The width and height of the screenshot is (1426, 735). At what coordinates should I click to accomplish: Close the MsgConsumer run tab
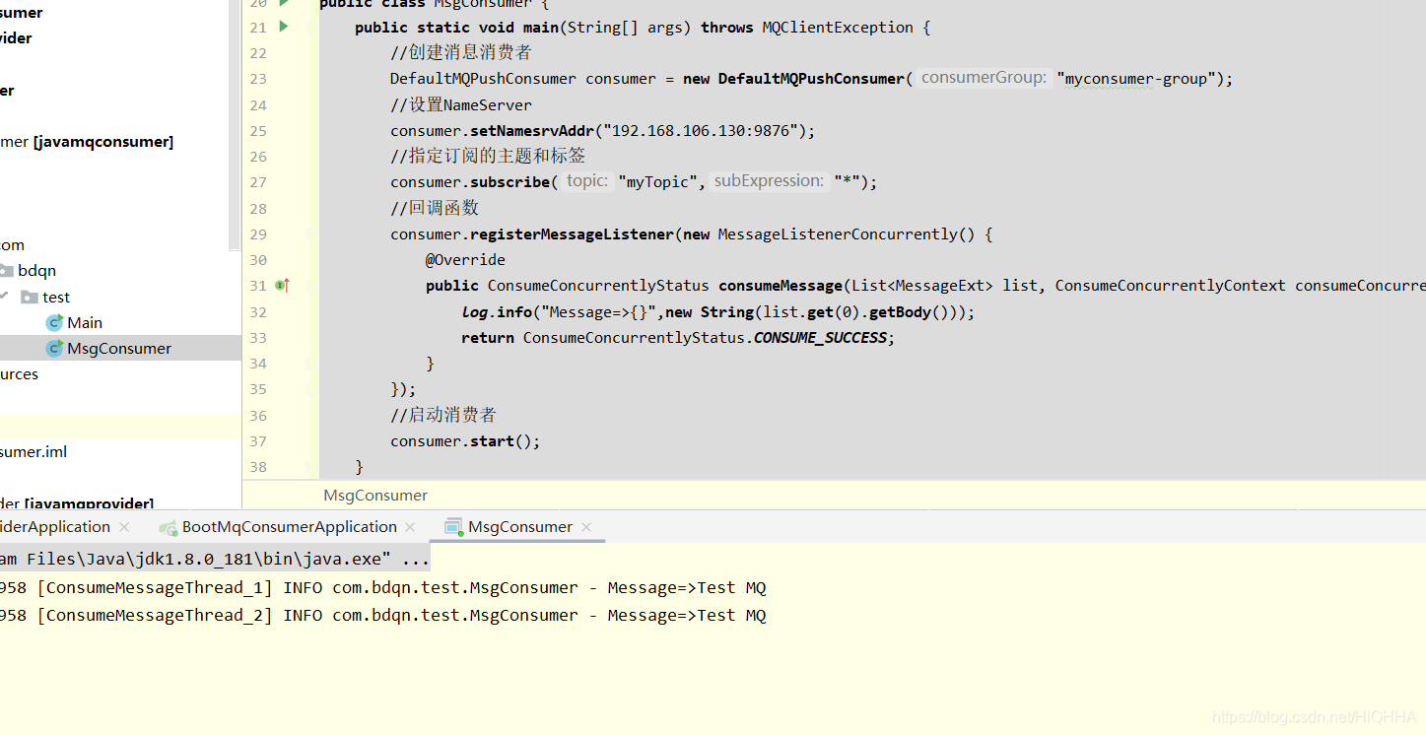[x=586, y=527]
